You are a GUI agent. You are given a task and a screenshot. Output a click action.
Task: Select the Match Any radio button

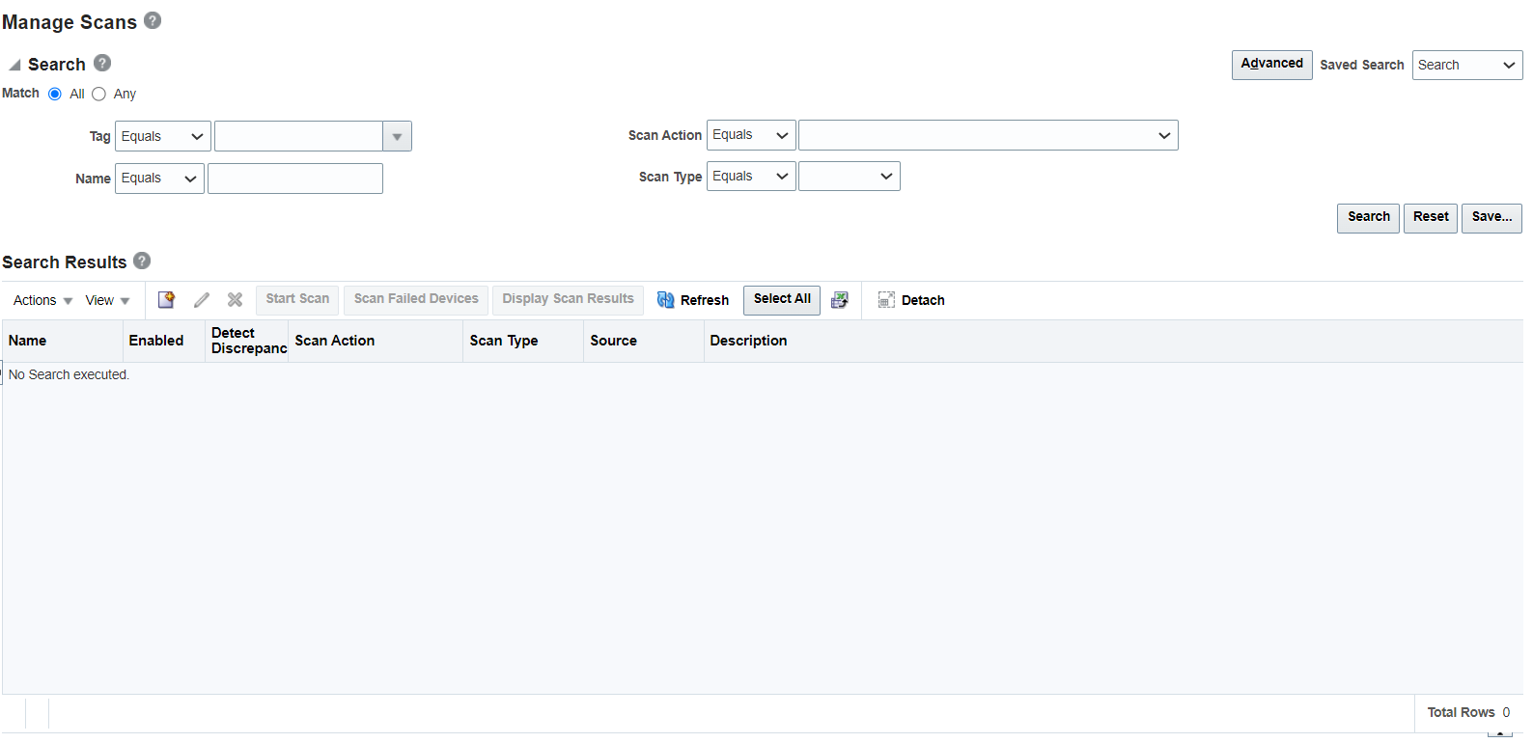click(98, 94)
